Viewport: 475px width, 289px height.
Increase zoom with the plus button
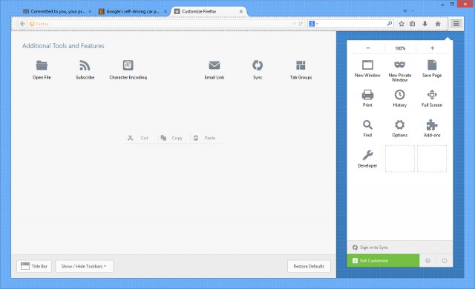point(432,48)
